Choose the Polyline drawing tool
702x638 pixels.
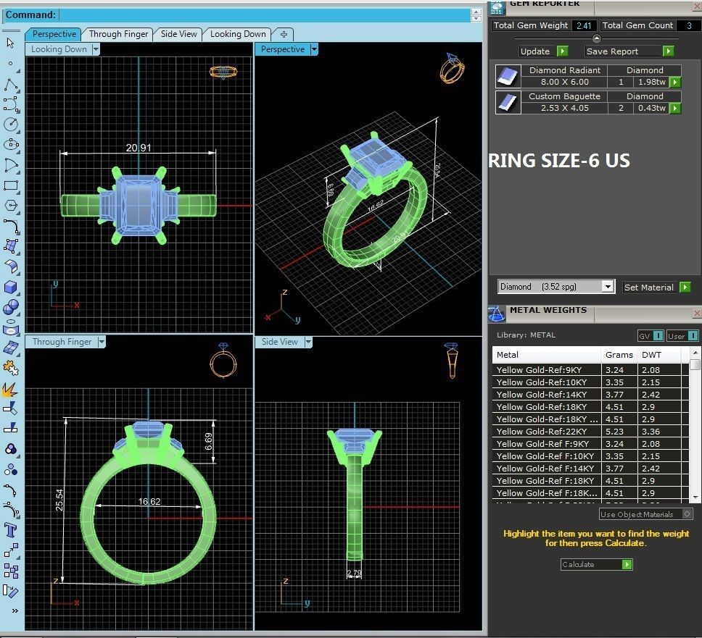tap(11, 85)
